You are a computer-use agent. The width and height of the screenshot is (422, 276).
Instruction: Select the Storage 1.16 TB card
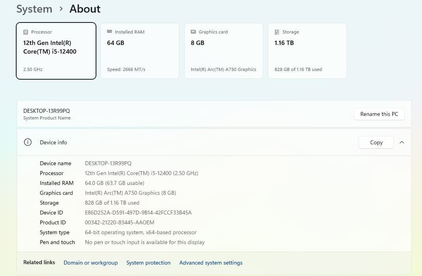[307, 51]
